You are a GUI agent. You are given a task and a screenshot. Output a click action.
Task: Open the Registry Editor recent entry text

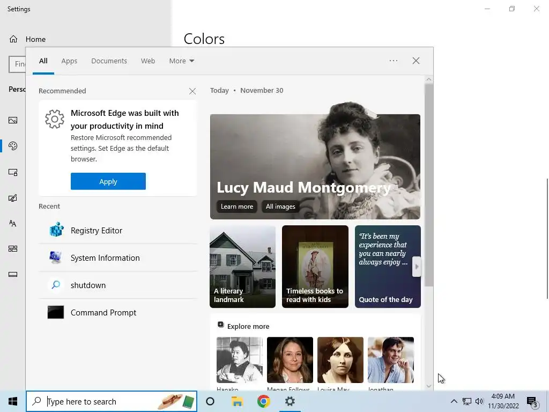[x=97, y=230]
